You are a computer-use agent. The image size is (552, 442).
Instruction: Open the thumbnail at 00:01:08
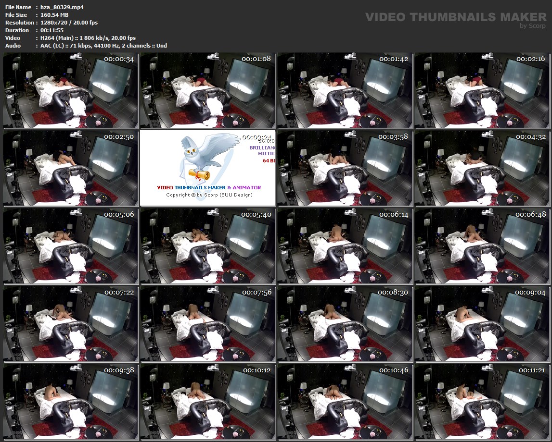point(207,91)
